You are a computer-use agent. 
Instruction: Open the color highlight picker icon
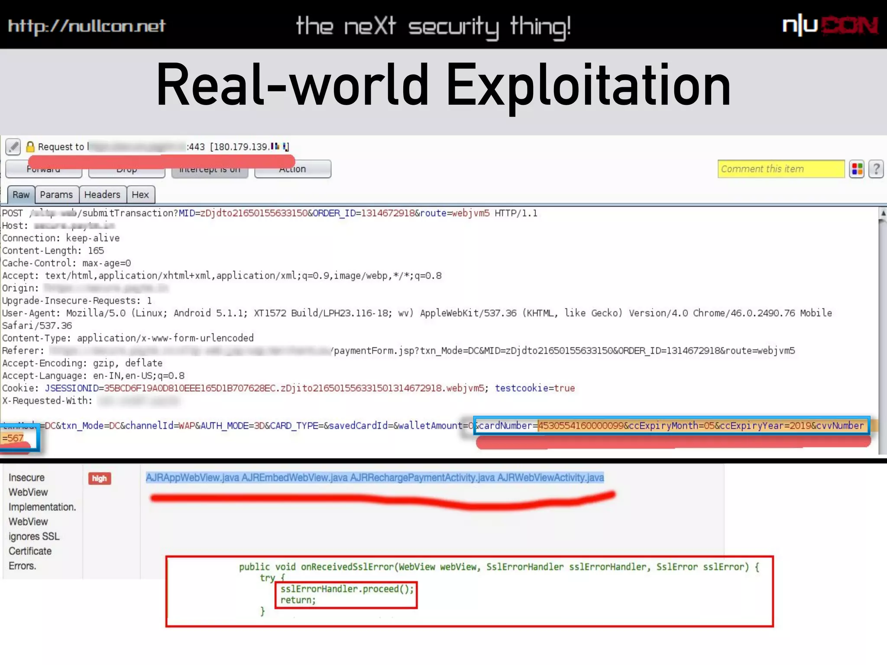click(857, 169)
